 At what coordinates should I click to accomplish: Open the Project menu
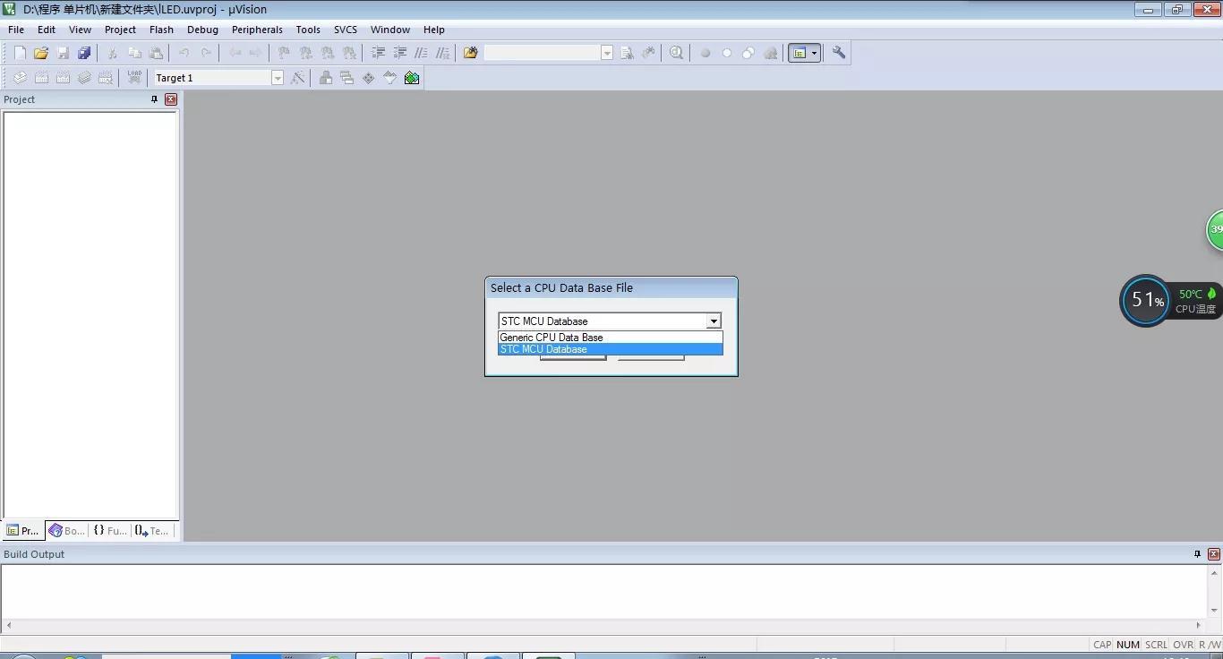(120, 30)
